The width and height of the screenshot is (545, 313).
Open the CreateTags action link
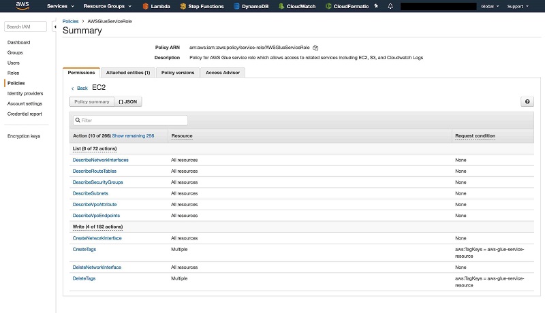coord(84,249)
